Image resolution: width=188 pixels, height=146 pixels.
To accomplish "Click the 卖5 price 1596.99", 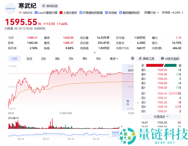I will click(162, 70).
